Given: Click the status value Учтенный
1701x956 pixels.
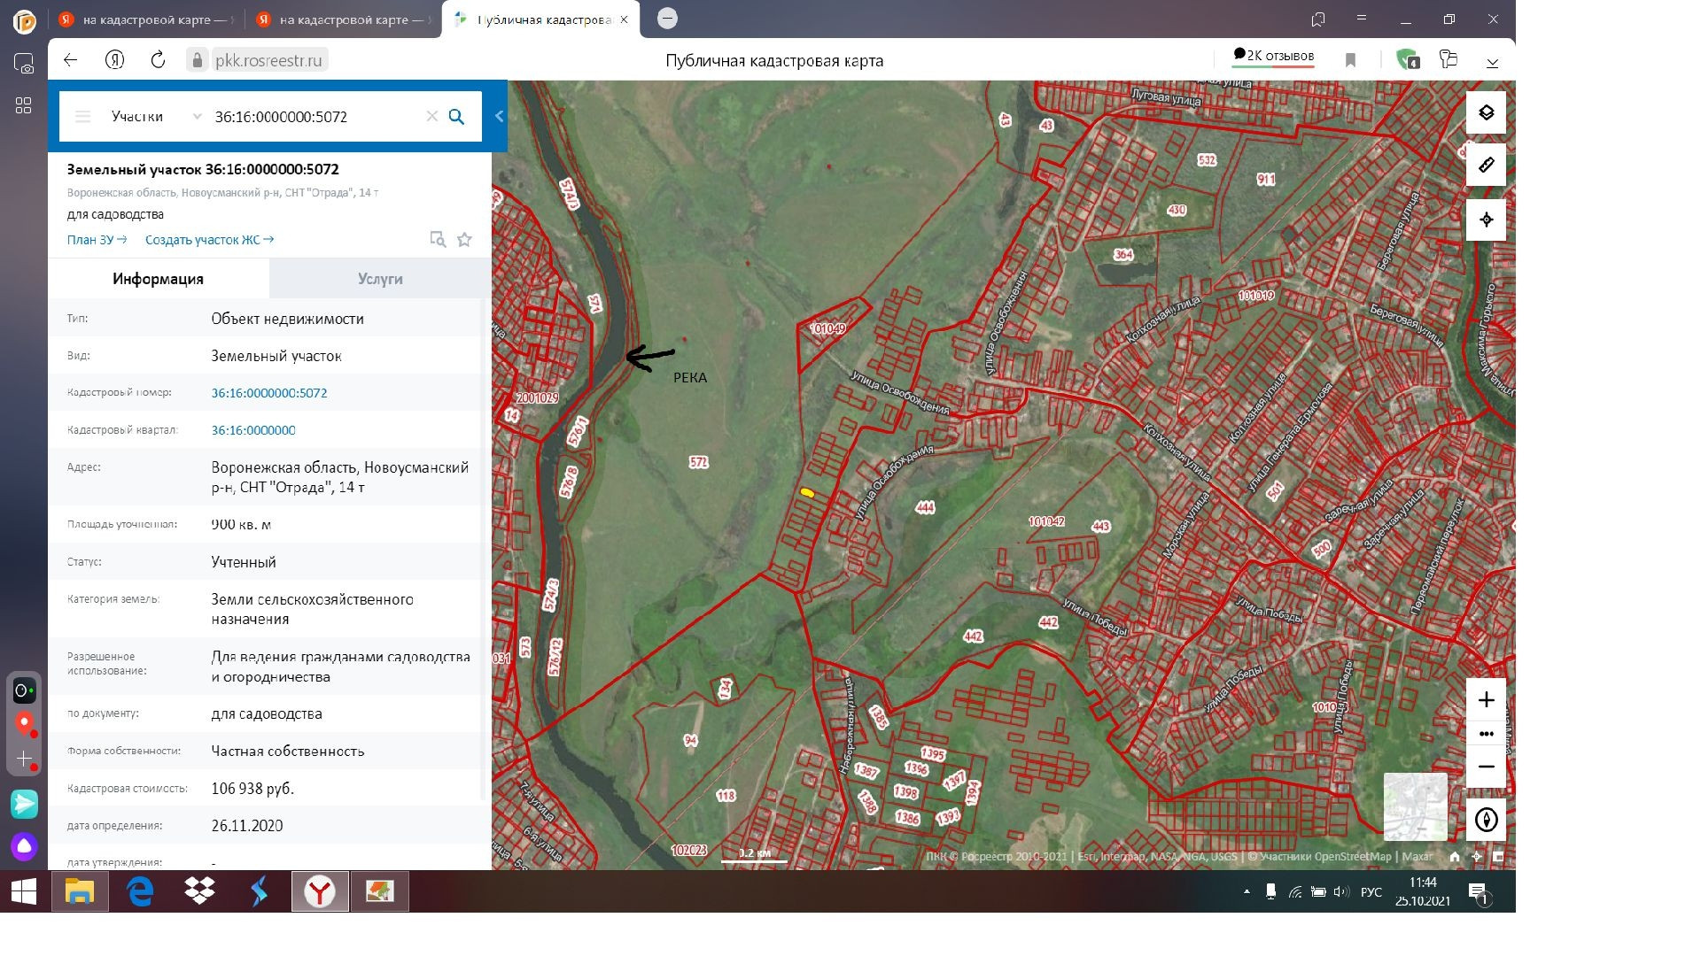Looking at the screenshot, I should click(x=244, y=562).
